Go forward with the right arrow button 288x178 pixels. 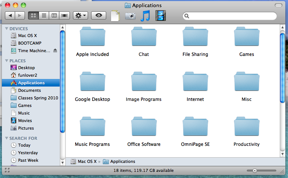20,15
